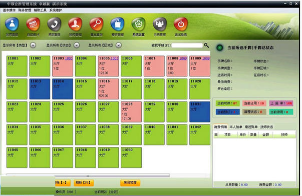This screenshot has height=196, width=302.
Task: Select pink 当前占用 status swatch
Action: pyautogui.click(x=254, y=103)
